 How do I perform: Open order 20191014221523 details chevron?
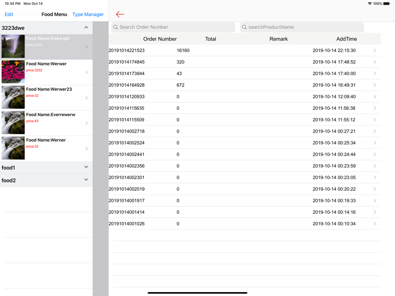coord(375,50)
